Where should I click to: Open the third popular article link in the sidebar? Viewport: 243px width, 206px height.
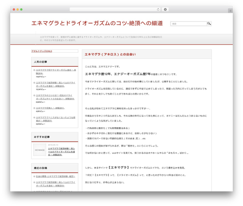[x=55, y=97]
